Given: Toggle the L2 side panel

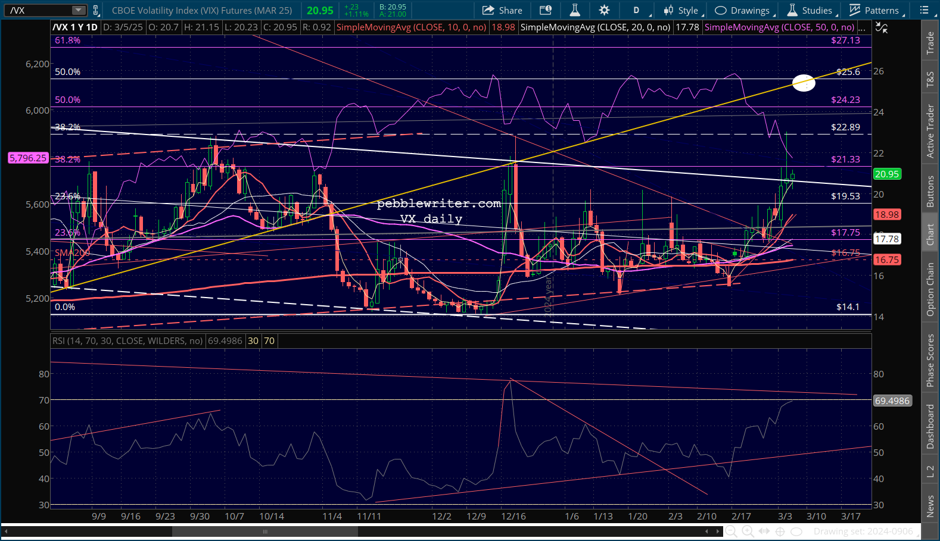Looking at the screenshot, I should [x=930, y=472].
